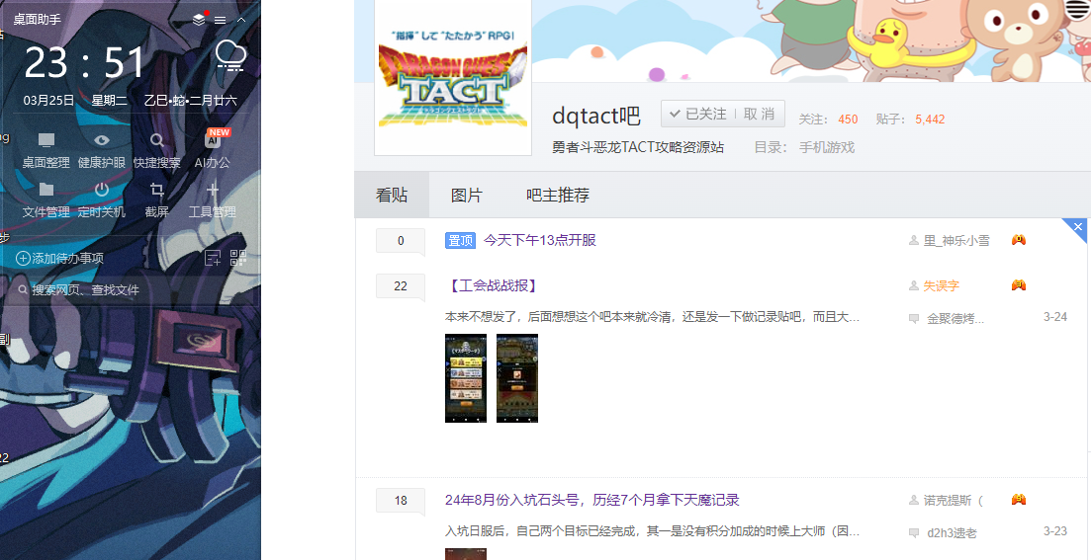1091x560 pixels.
Task: Open the desktop assistant layers icon
Action: [x=200, y=20]
